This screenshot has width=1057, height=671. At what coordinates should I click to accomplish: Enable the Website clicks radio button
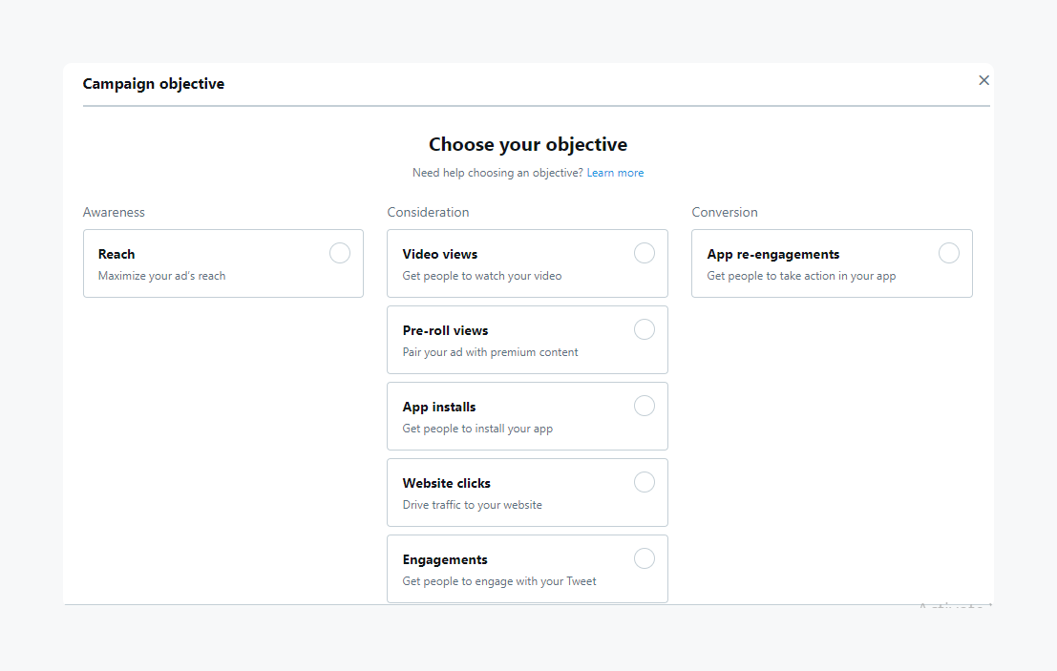tap(645, 482)
